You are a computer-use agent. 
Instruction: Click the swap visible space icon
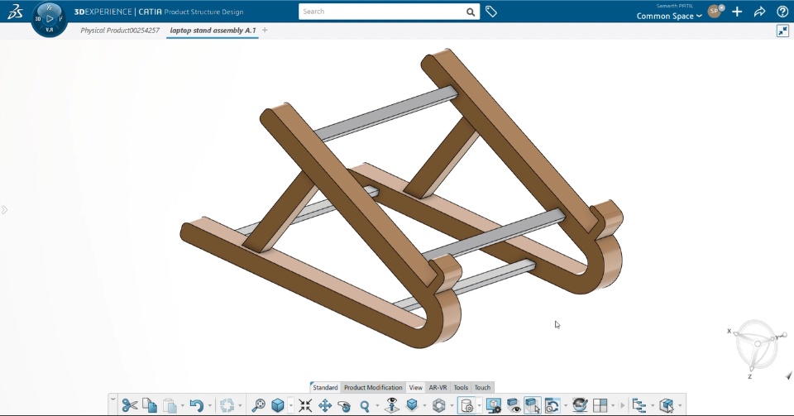(x=552, y=405)
